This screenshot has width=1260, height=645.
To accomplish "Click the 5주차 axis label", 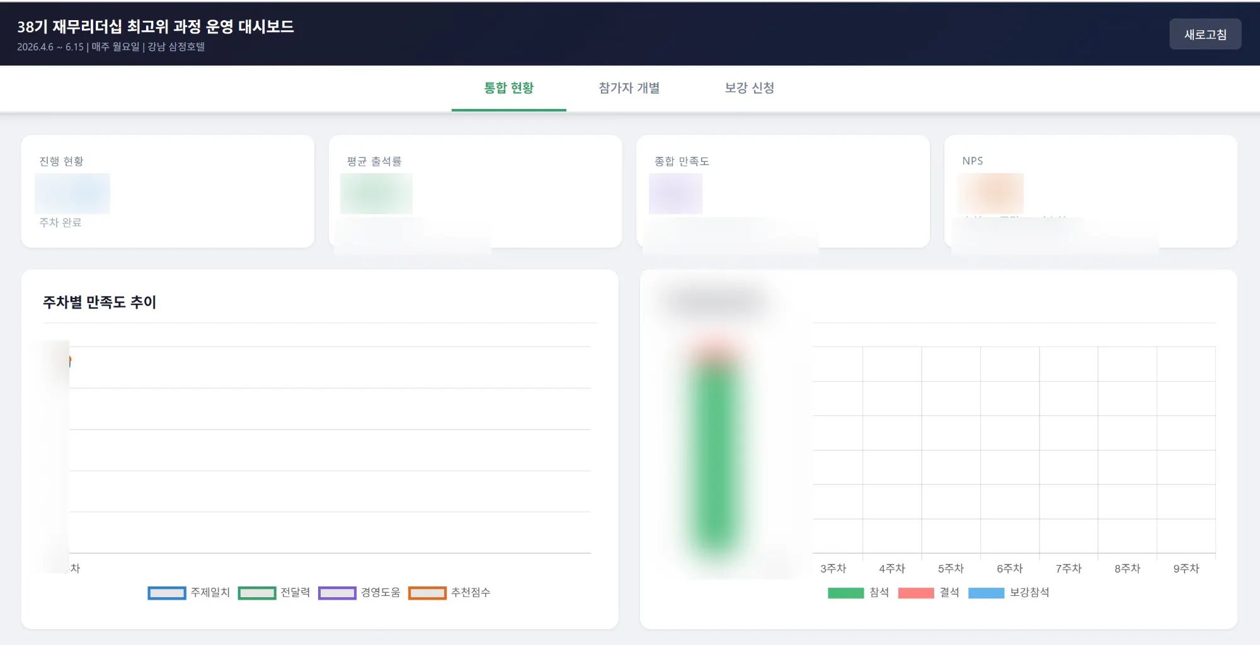I will (x=951, y=568).
